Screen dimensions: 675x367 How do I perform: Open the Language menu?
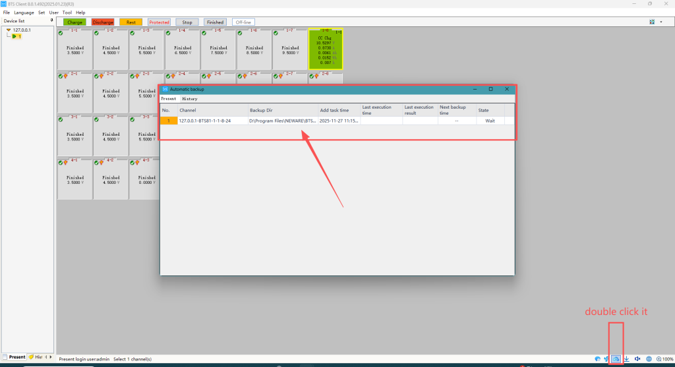coord(24,13)
